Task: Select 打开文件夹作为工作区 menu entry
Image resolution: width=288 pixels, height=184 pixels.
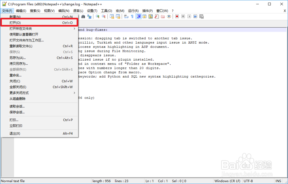Action: [x=39, y=40]
